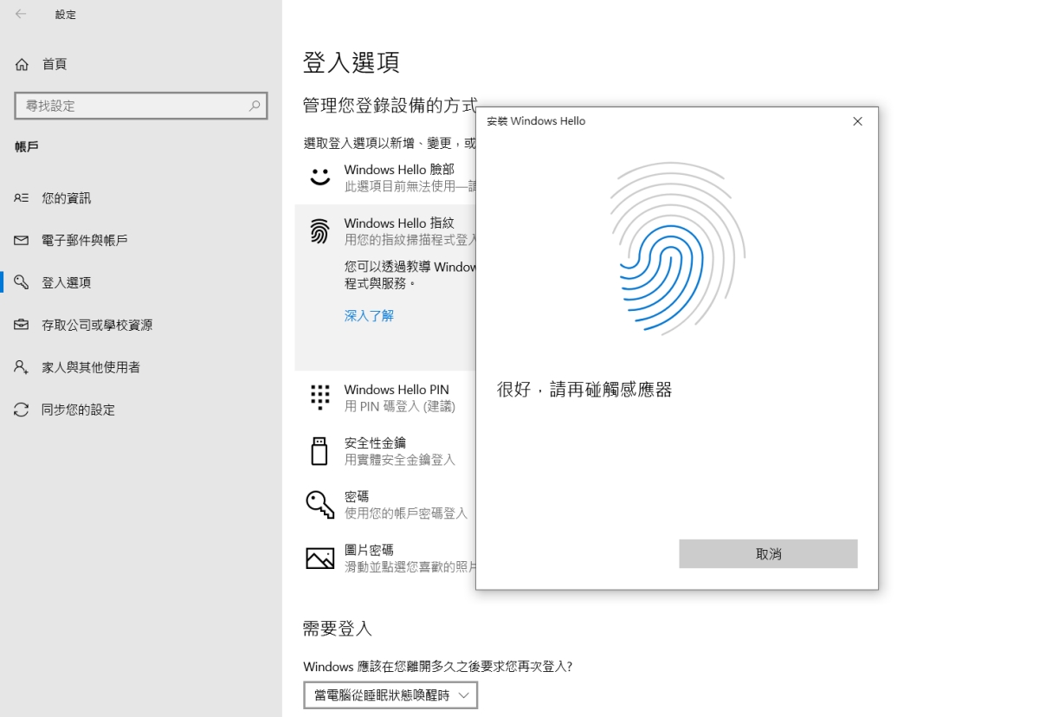1039x717 pixels.
Task: Click the 登入選項 page heading
Action: [x=351, y=62]
